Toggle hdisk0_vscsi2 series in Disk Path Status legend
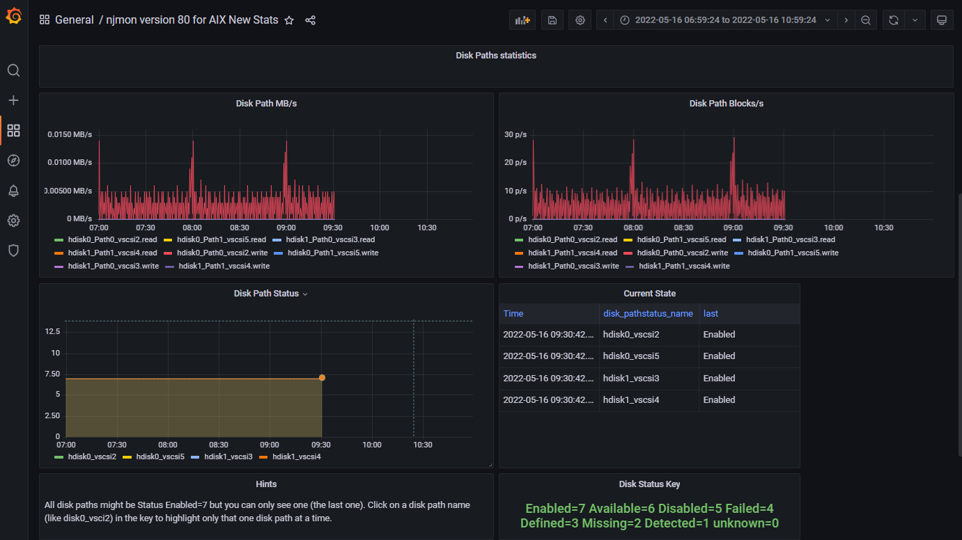 [x=92, y=456]
